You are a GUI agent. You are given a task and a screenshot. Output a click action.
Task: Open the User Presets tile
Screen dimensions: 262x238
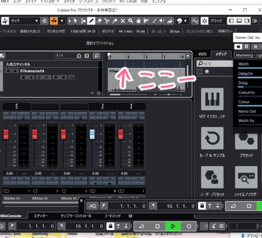coord(212,177)
